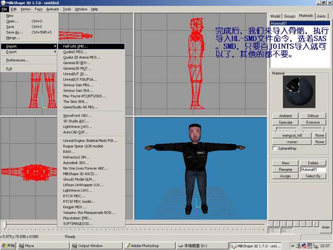Click None button beside <none> texture
The height and width of the screenshot is (250, 333).
coord(320,142)
